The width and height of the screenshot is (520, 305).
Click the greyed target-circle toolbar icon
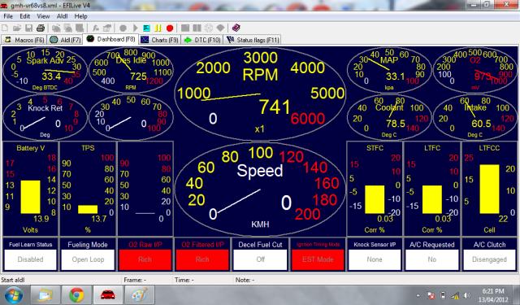pos(209,28)
